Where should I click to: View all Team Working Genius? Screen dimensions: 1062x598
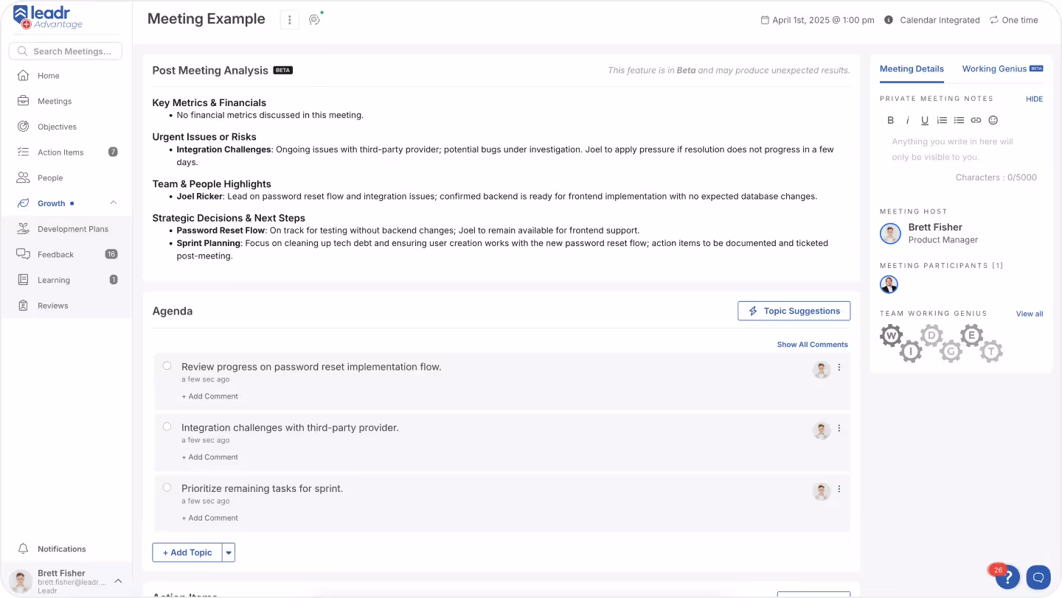1030,314
